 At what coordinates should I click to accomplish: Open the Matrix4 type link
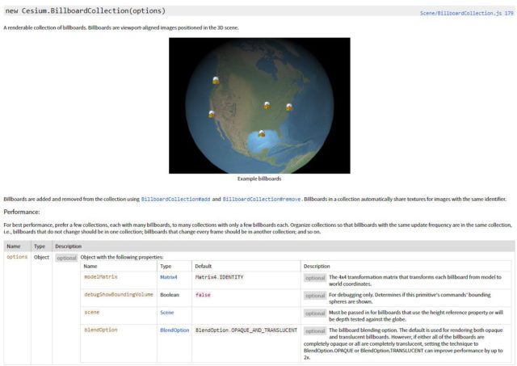point(169,277)
